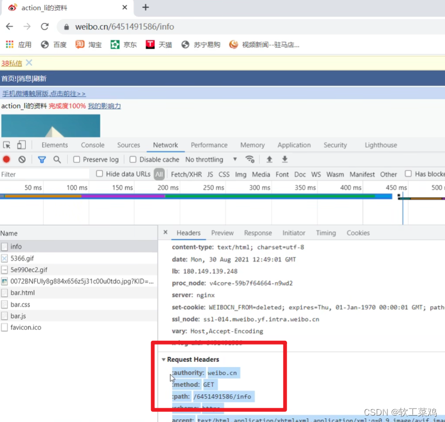Focus the Filter input field
The height and width of the screenshot is (422, 445).
tap(45, 174)
